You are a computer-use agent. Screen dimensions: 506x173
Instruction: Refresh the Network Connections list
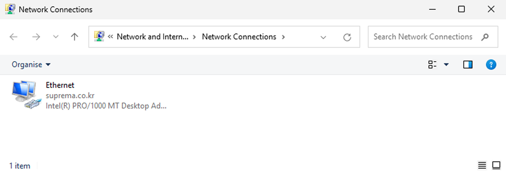pos(347,37)
